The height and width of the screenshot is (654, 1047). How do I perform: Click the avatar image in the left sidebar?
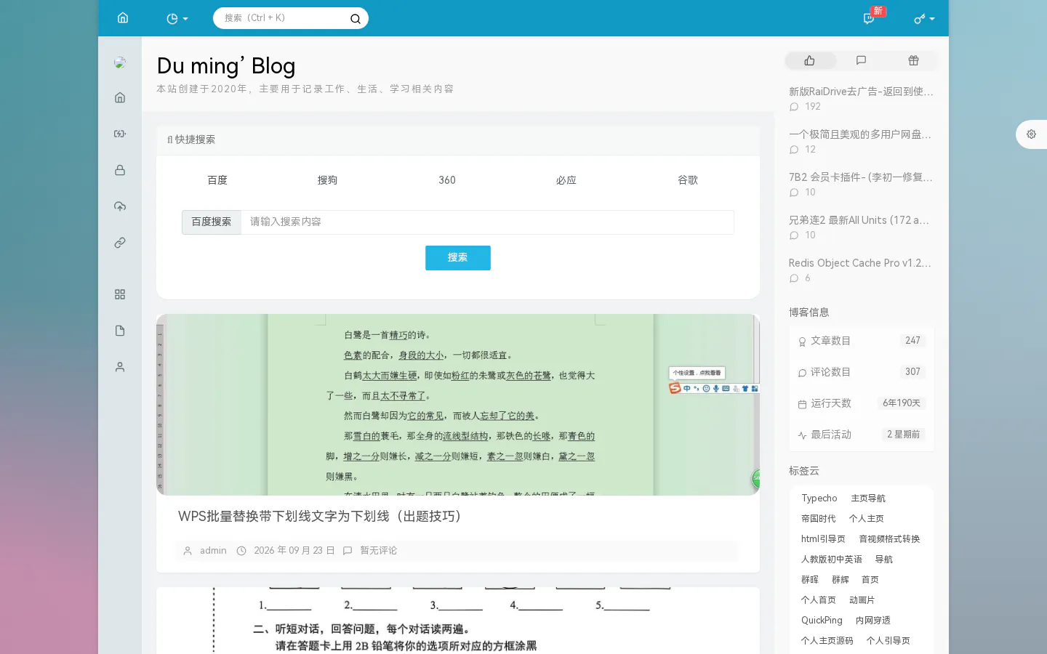(120, 62)
